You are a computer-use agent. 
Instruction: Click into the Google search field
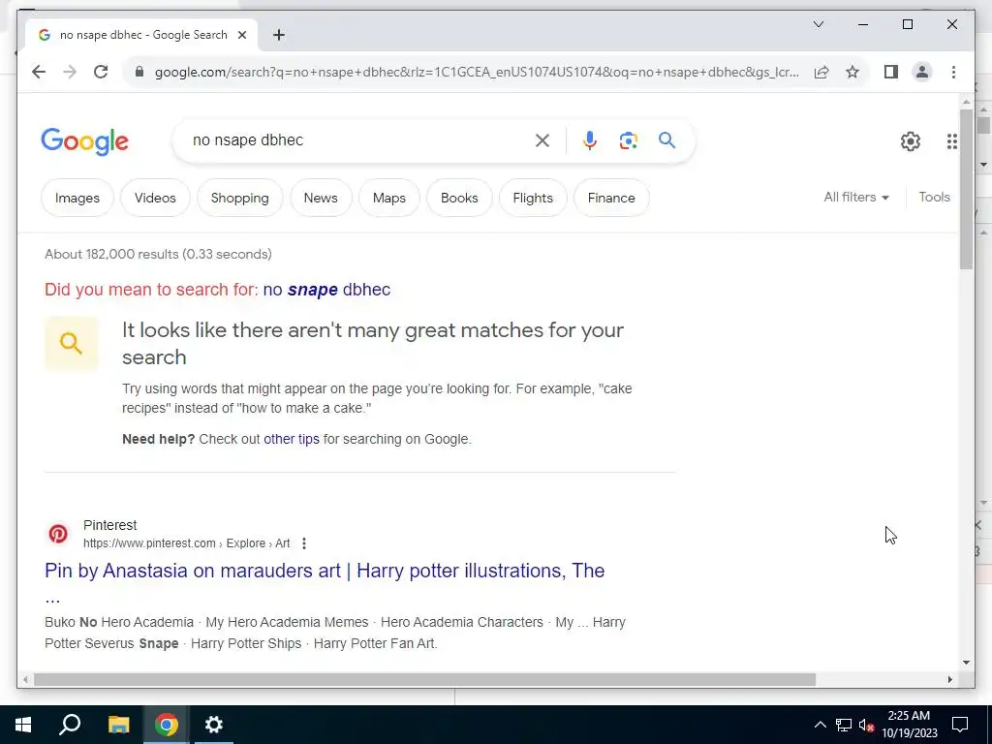click(x=357, y=140)
